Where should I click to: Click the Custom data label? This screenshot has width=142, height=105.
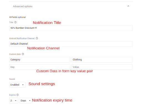click(x=15, y=54)
